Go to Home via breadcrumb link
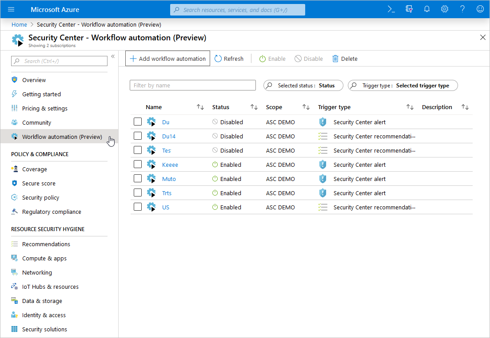The image size is (490, 338). pos(19,24)
